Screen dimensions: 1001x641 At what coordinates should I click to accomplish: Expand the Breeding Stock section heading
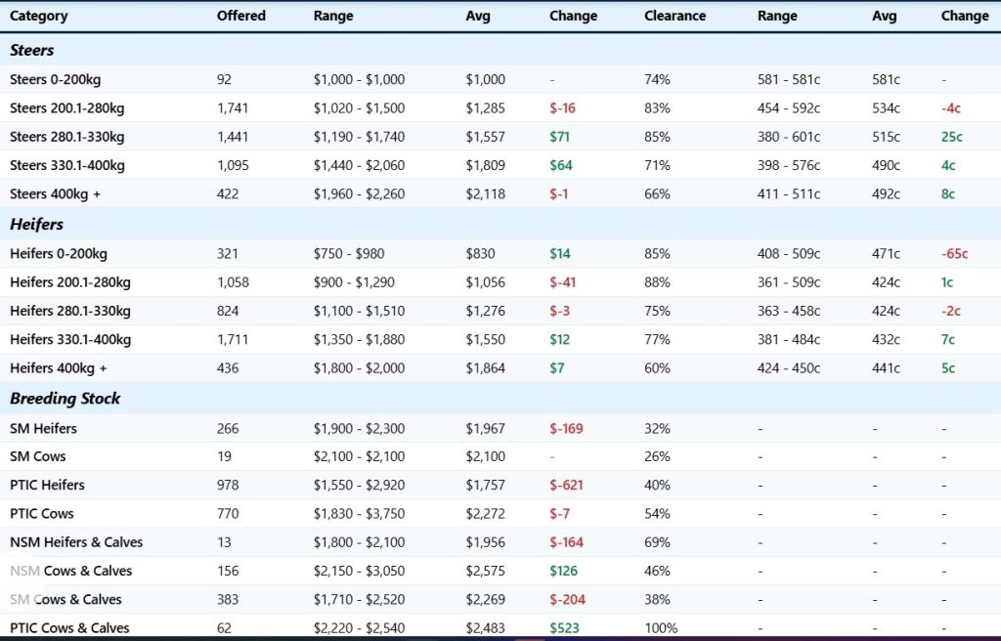click(65, 399)
